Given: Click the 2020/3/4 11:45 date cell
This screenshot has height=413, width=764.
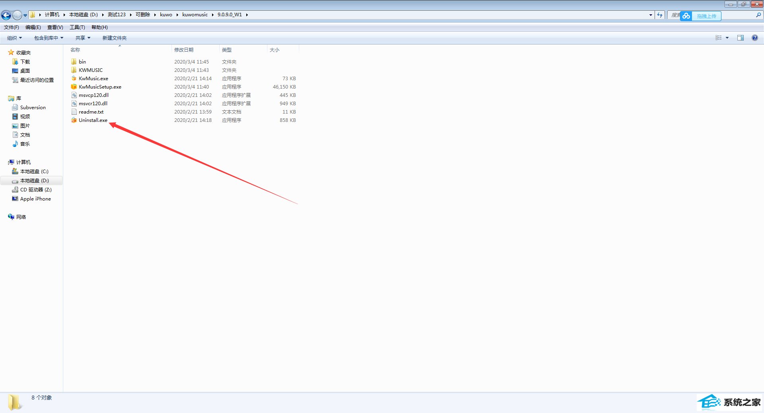Looking at the screenshot, I should click(191, 62).
